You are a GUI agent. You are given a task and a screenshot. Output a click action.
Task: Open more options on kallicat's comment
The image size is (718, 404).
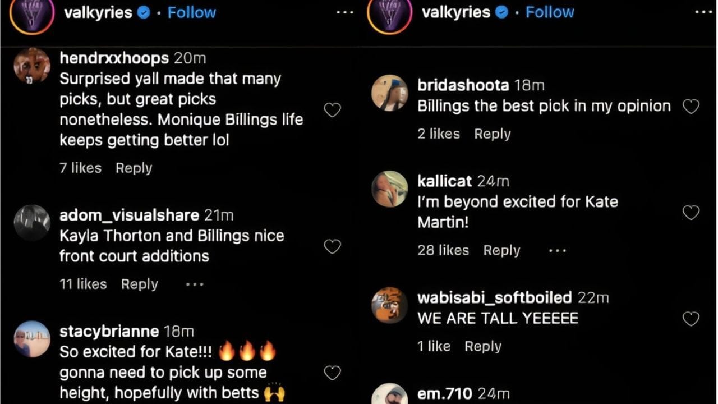pyautogui.click(x=557, y=251)
